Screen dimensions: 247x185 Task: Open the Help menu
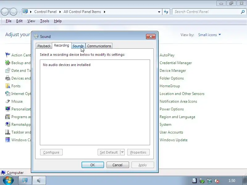click(58, 21)
